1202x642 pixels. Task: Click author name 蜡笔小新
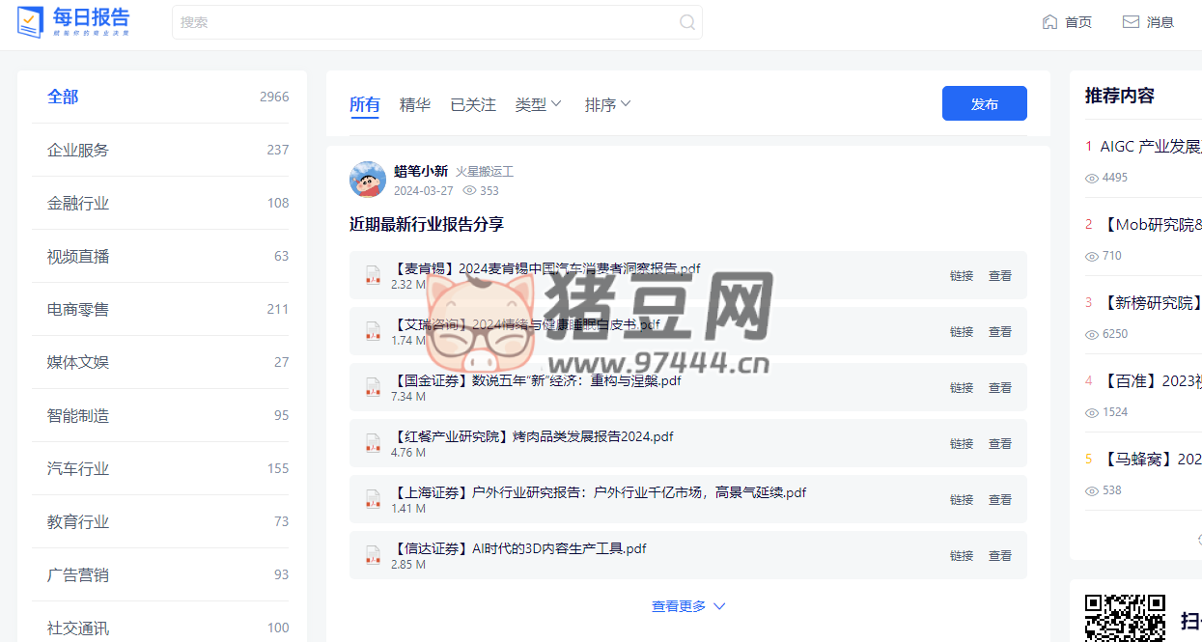pos(421,171)
